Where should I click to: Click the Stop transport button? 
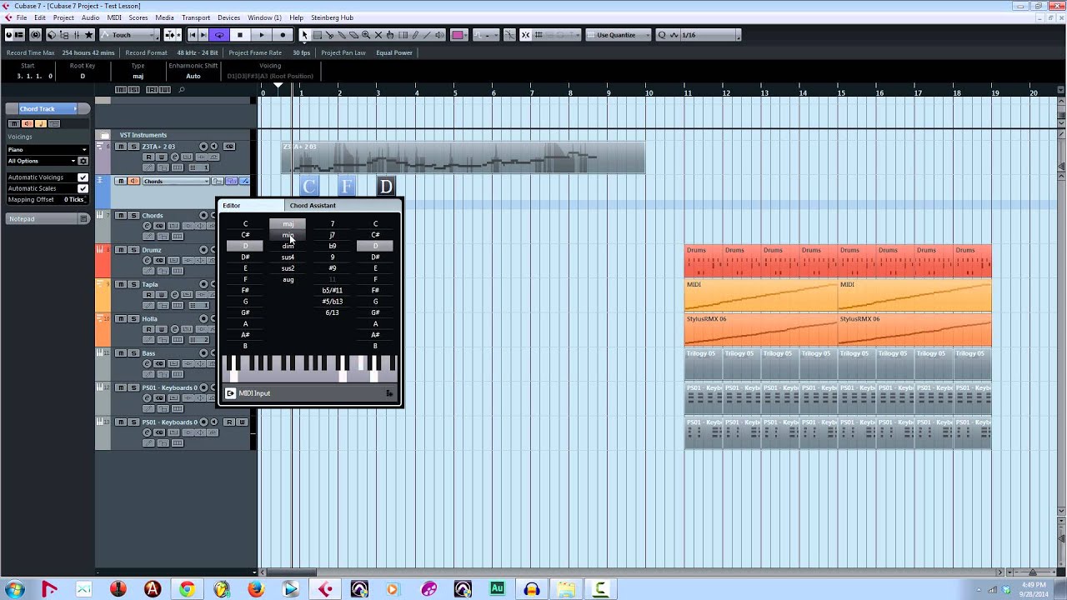click(240, 35)
